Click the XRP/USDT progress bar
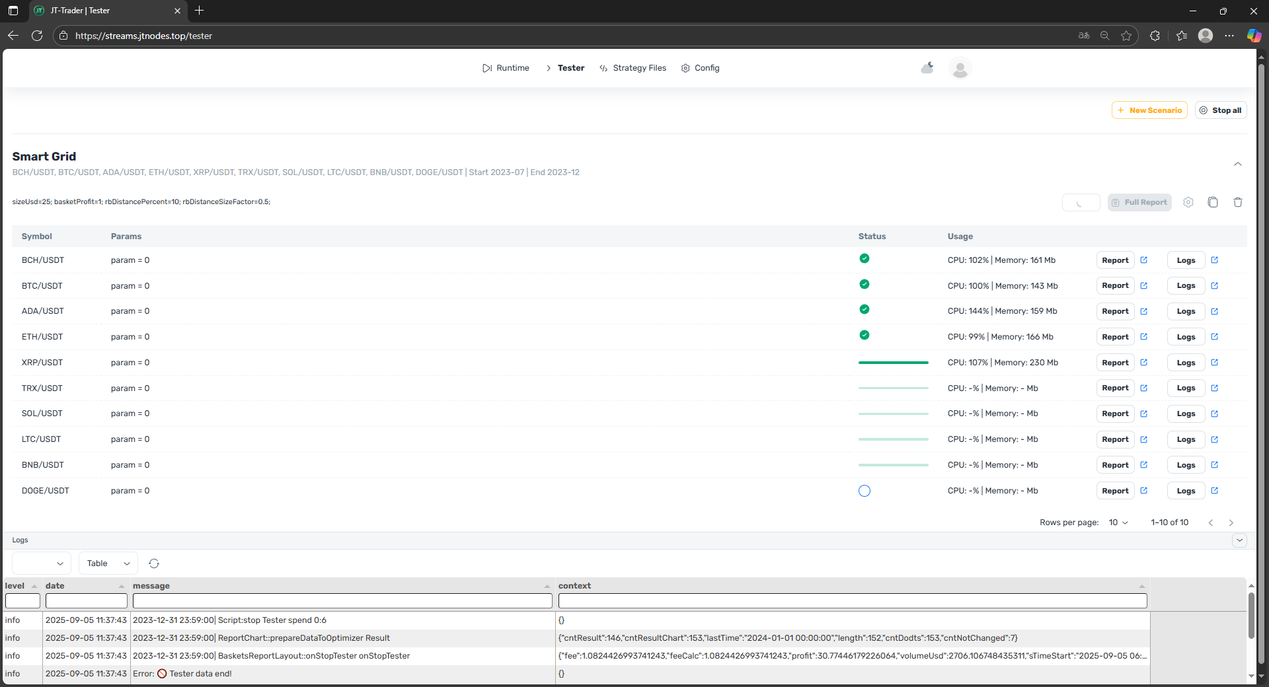The height and width of the screenshot is (687, 1269). coord(893,363)
